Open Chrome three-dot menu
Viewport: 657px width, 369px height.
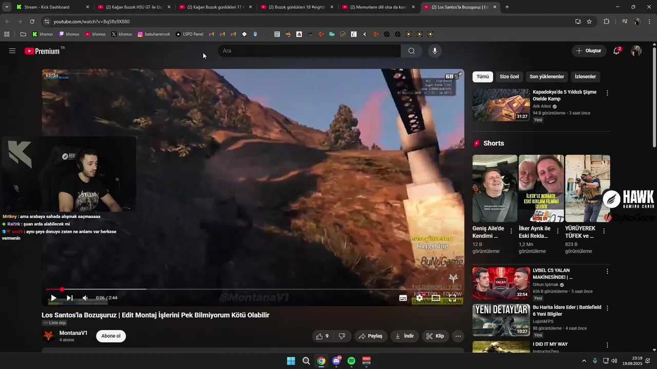pos(649,22)
